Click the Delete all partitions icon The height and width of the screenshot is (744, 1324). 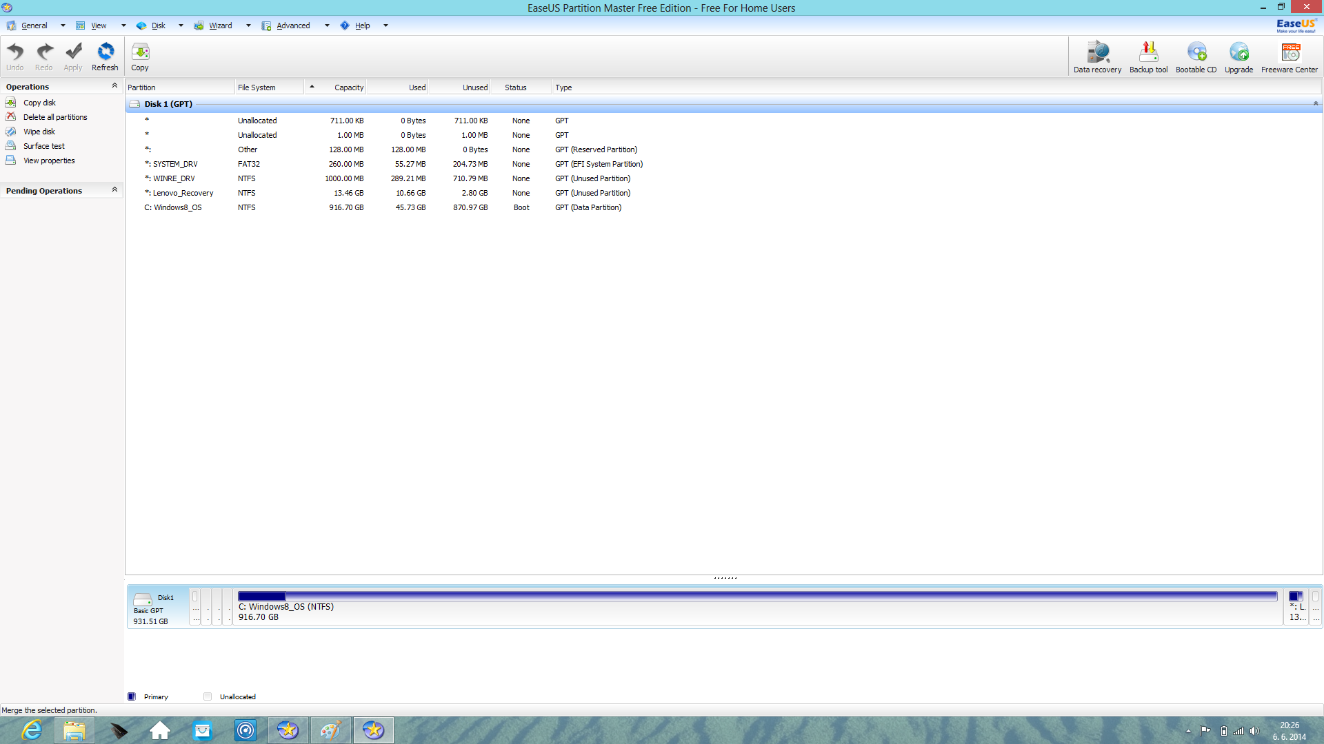[x=11, y=117]
